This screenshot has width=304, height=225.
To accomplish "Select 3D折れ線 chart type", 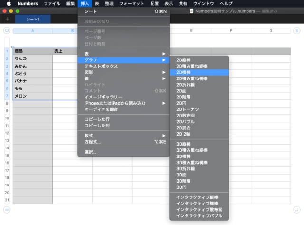I will click(199, 169).
